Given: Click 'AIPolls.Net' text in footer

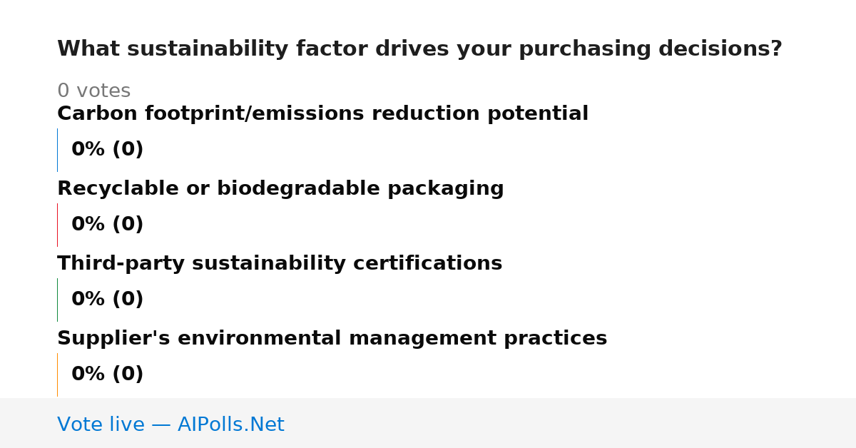Looking at the screenshot, I should (230, 424).
